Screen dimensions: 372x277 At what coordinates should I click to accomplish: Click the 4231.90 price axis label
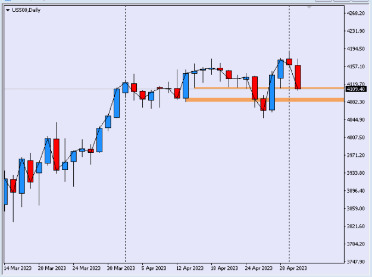coord(355,31)
